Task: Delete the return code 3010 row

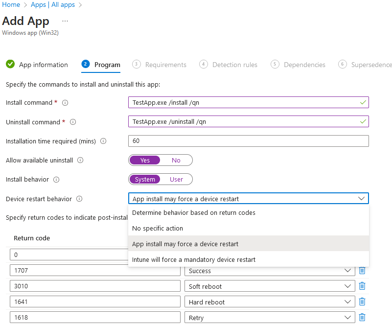Action: pyautogui.click(x=362, y=286)
